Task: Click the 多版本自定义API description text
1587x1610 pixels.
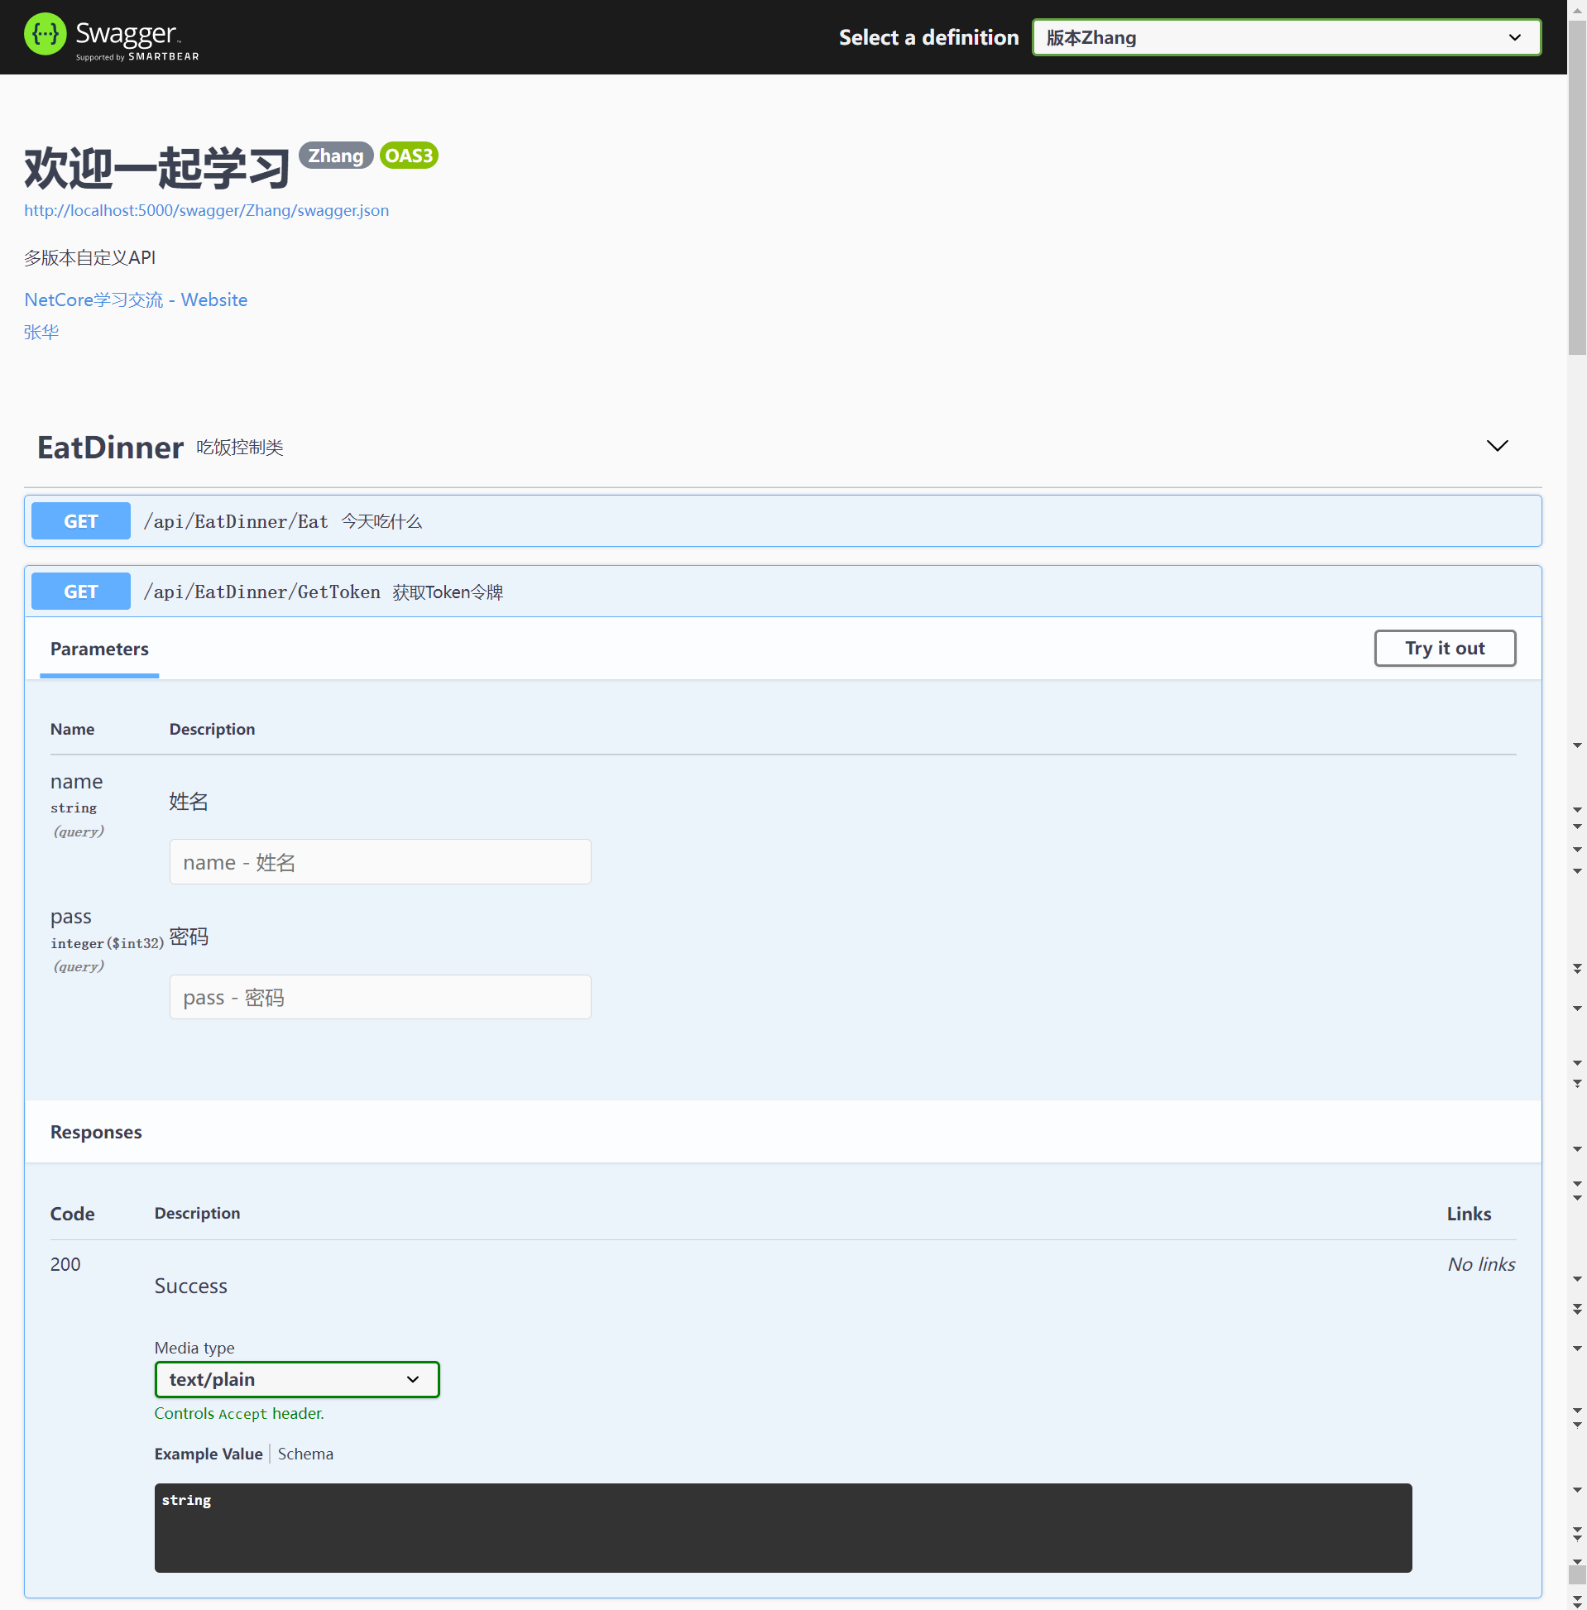Action: click(90, 257)
